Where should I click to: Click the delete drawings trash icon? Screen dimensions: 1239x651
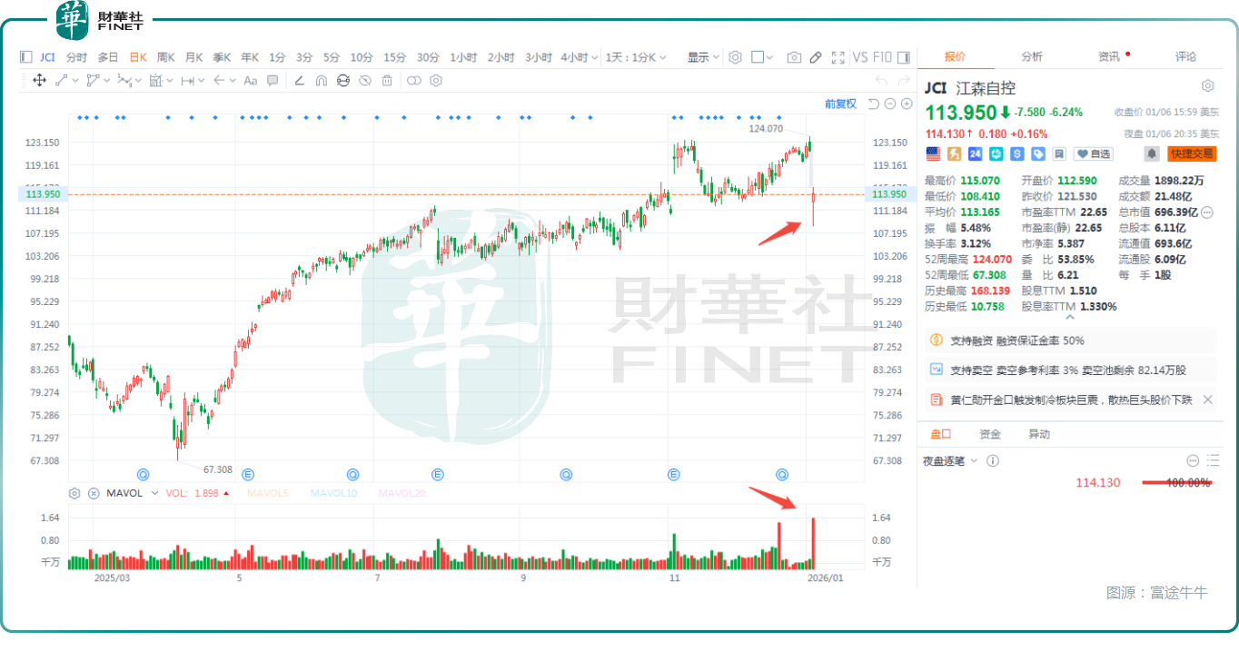(387, 81)
